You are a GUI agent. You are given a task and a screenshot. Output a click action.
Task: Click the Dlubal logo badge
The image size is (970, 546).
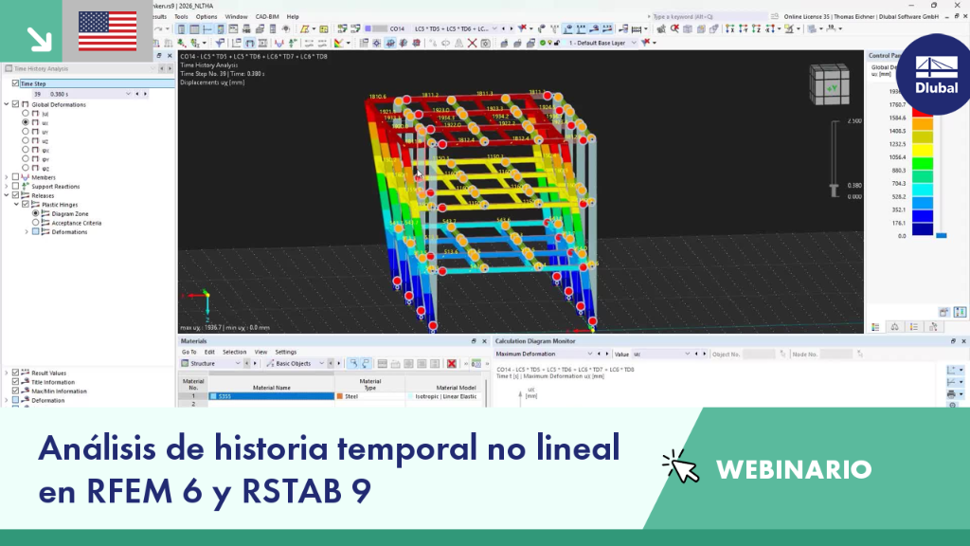pyautogui.click(x=934, y=74)
